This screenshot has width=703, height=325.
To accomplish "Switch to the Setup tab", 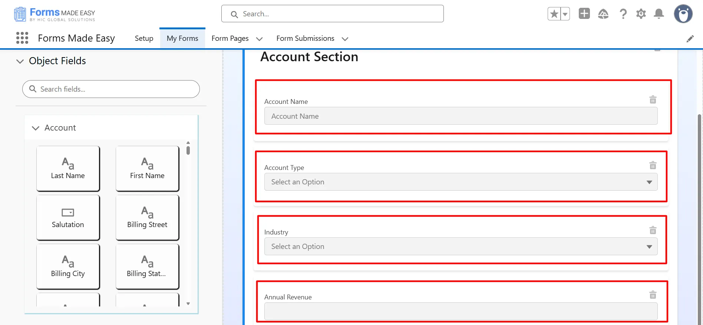I will pos(144,39).
